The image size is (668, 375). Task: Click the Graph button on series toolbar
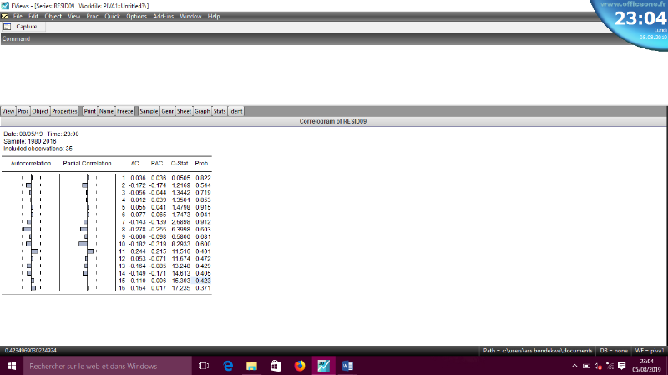[202, 111]
